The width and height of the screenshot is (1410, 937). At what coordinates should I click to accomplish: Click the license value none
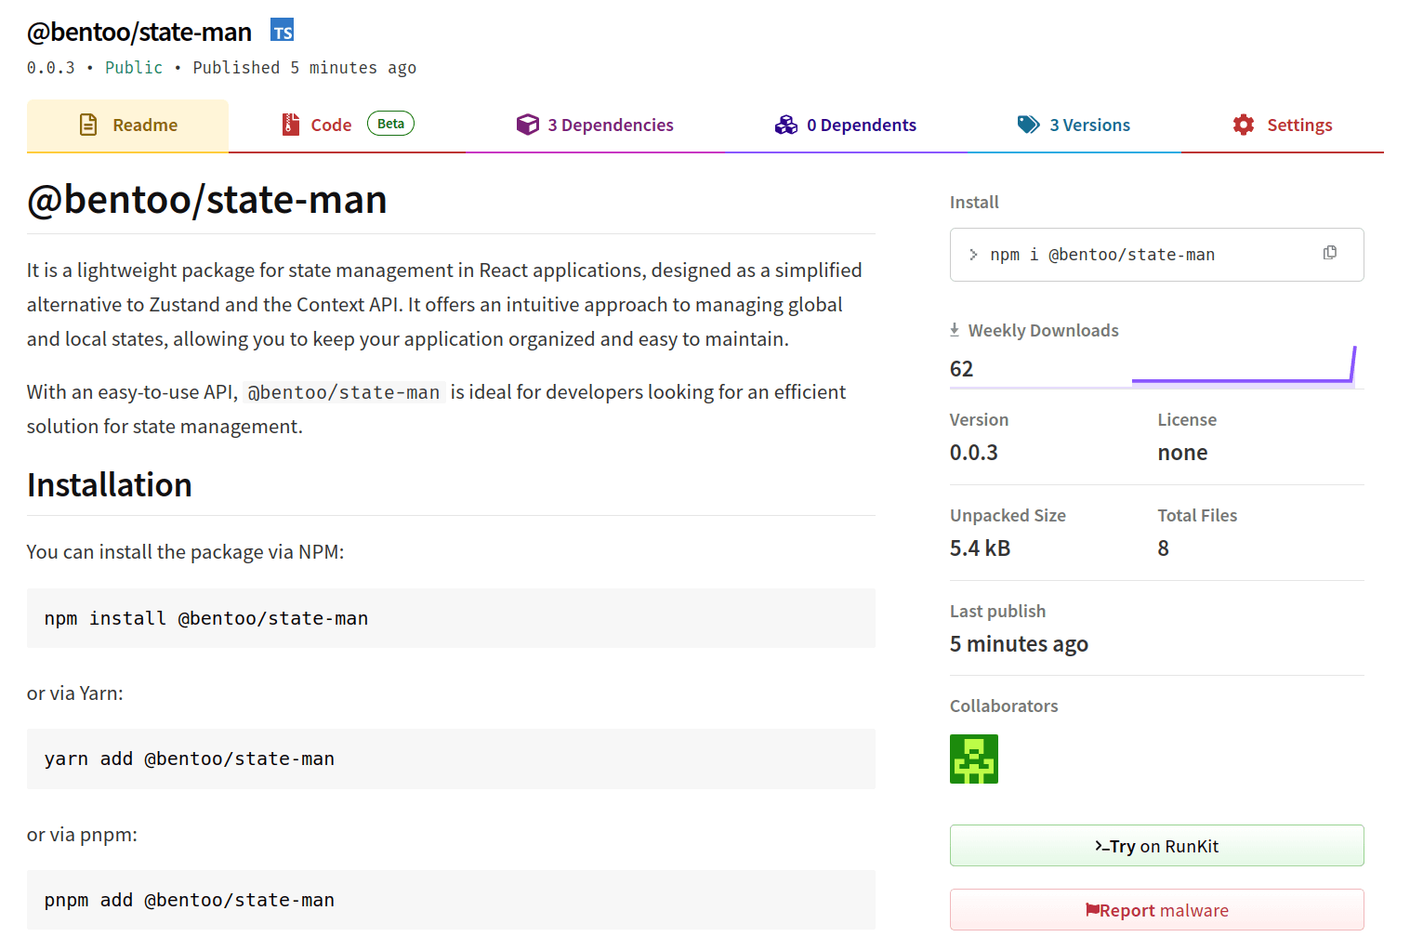click(x=1182, y=453)
